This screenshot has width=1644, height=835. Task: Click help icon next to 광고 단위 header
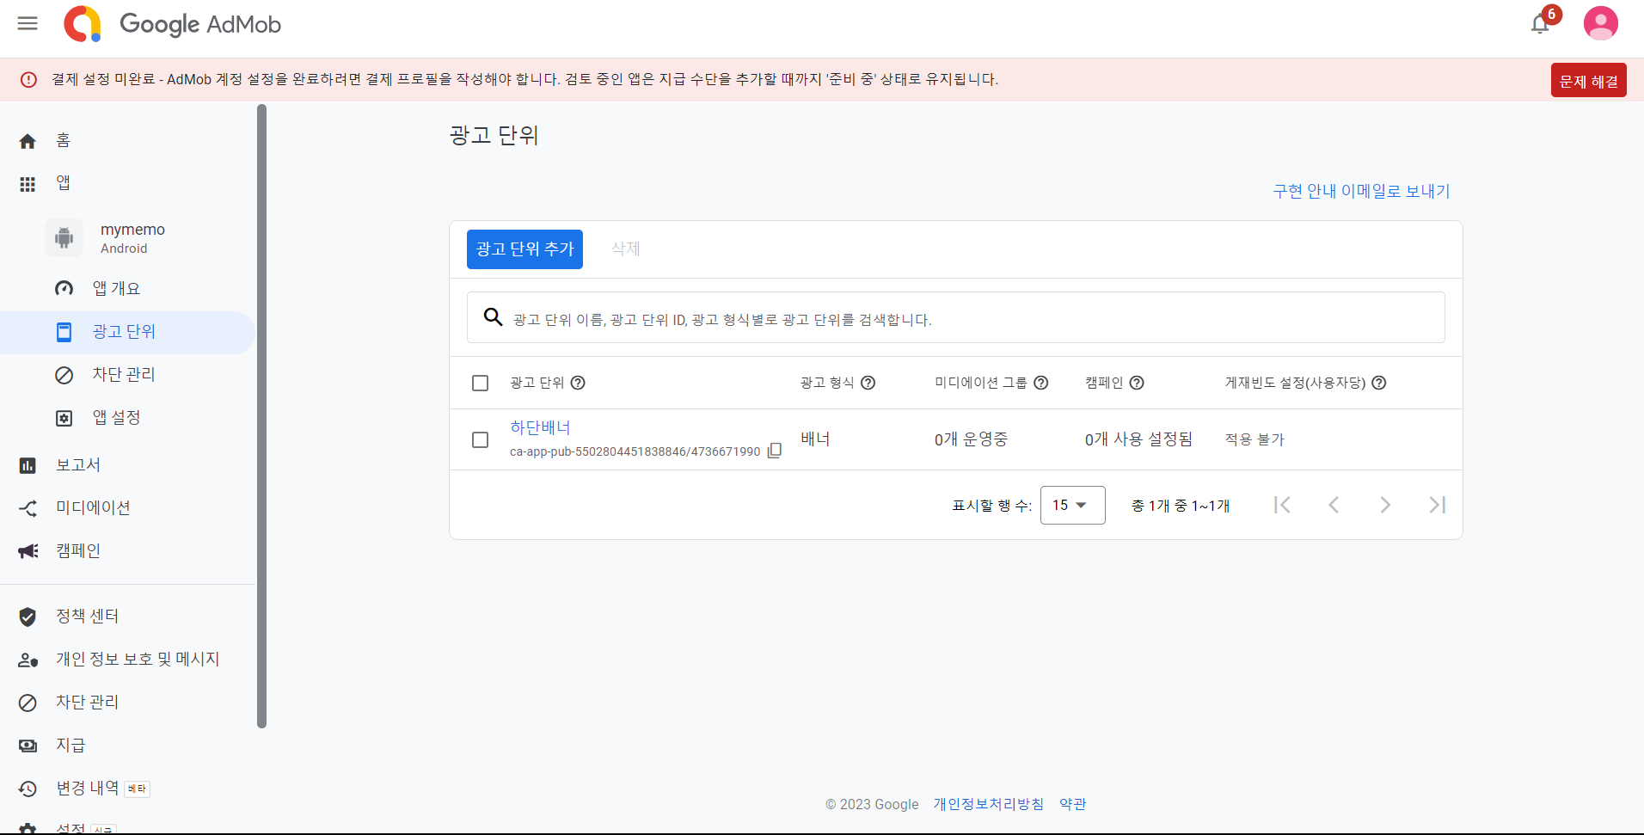[x=578, y=383]
